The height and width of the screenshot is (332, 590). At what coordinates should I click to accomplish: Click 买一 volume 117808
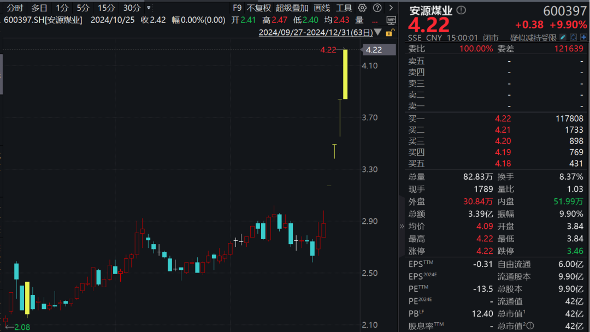pyautogui.click(x=569, y=119)
